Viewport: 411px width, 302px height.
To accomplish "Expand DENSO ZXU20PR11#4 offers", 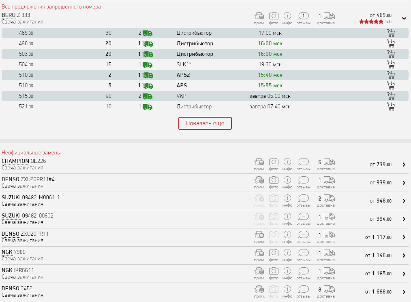I will 404,183.
